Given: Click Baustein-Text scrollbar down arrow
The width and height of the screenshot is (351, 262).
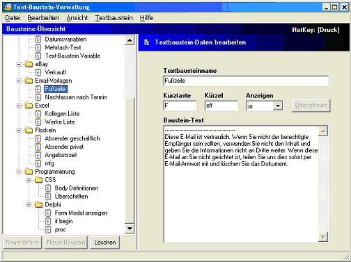Looking at the screenshot, I should [323, 237].
